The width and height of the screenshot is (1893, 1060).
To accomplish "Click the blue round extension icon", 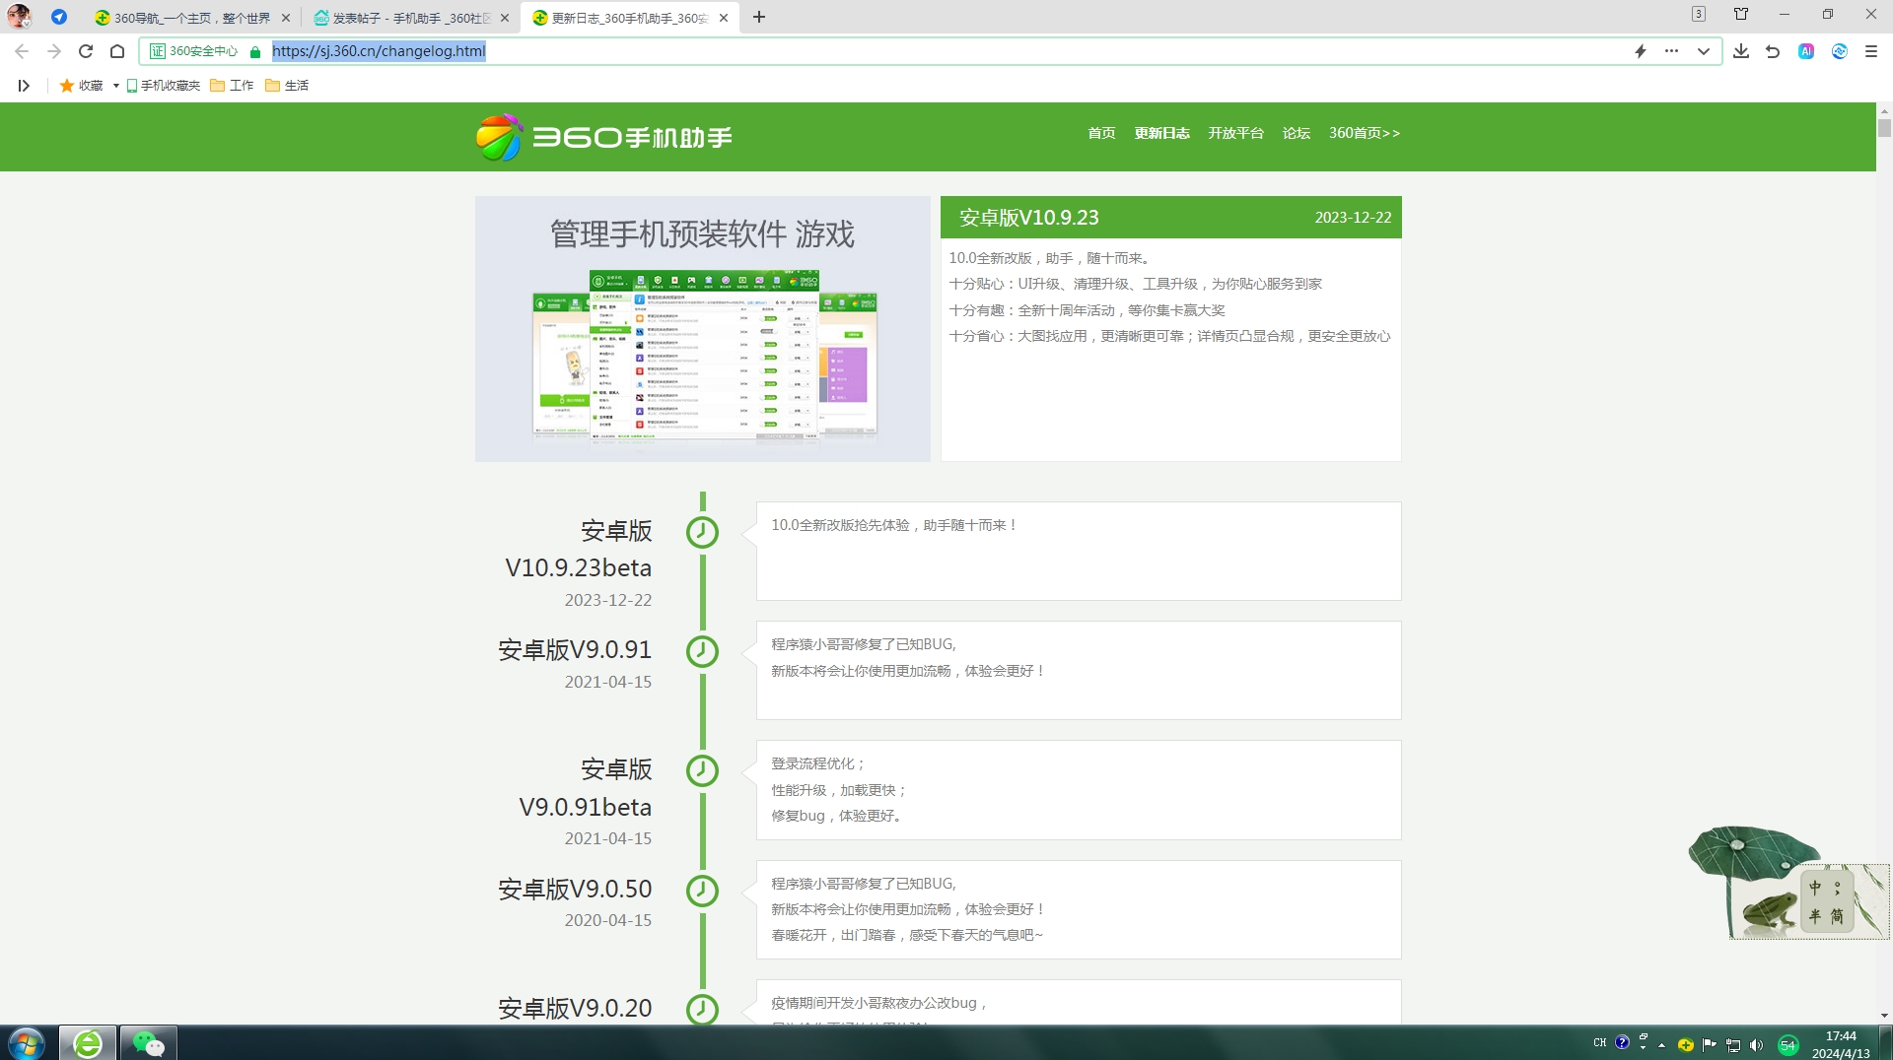I will pos(1840,51).
